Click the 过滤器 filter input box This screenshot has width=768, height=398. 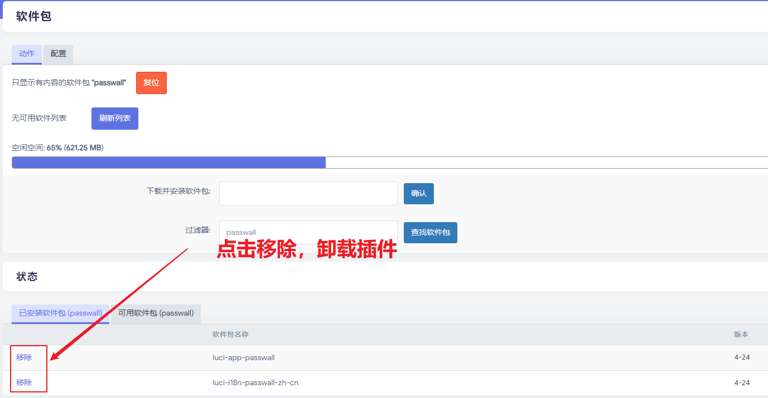click(308, 232)
